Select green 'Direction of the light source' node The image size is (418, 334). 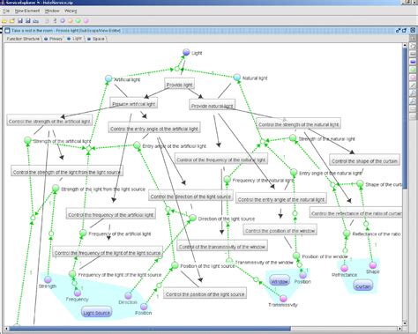tap(192, 218)
